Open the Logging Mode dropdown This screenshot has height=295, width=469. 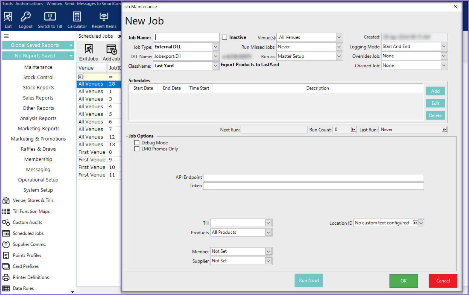point(444,46)
